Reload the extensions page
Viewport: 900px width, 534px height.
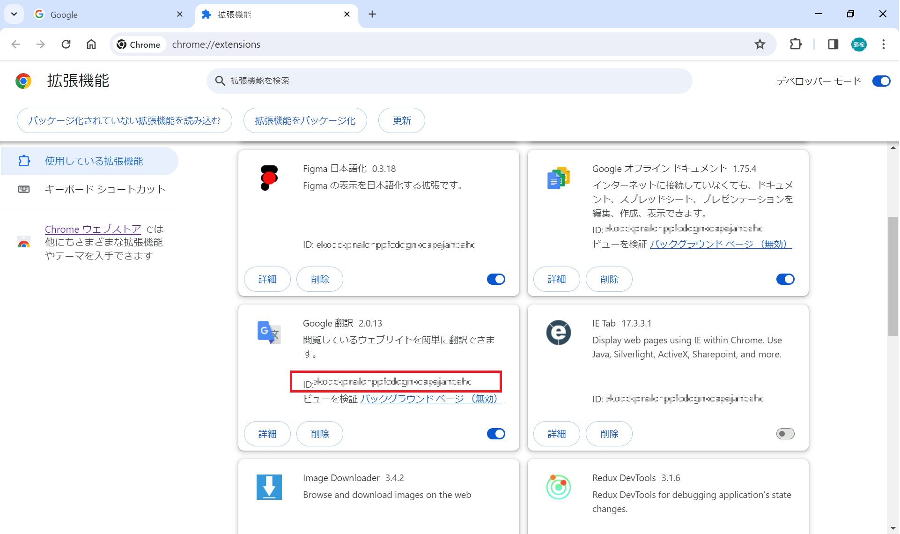(66, 44)
